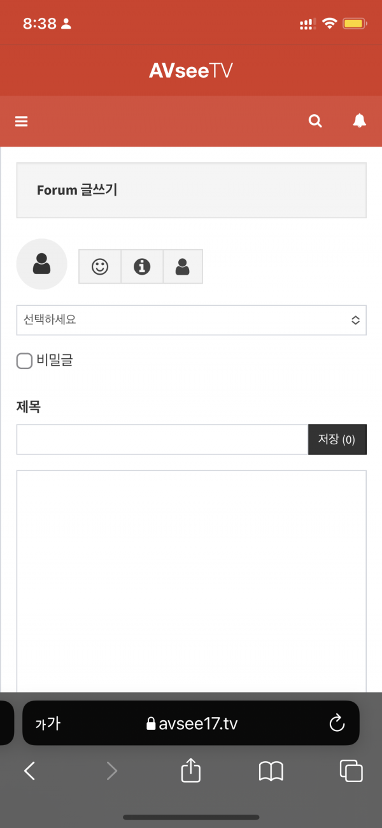382x828 pixels.
Task: Reload the page in address bar
Action: (x=336, y=723)
